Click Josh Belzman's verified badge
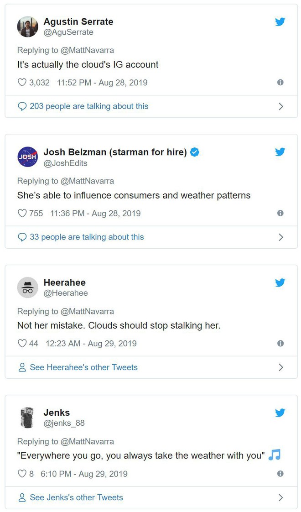This screenshot has height=512, width=301. tap(195, 152)
